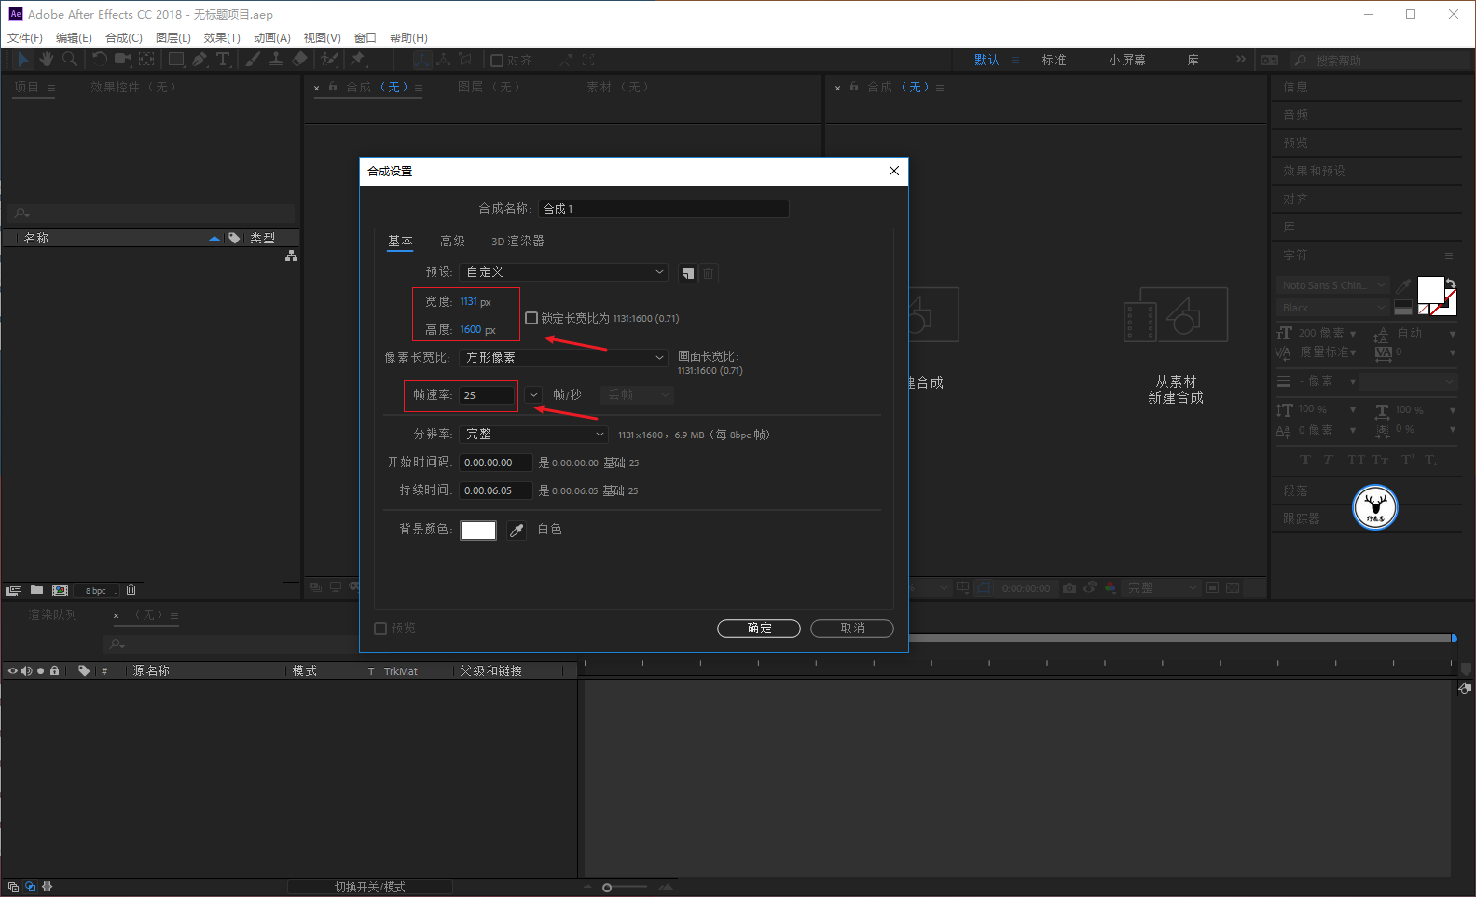Screen dimensions: 1476x897
Task: Pick background color with eyedropper
Action: (x=517, y=531)
